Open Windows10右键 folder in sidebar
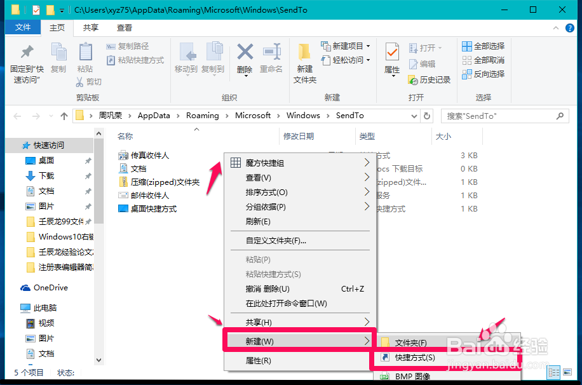The height and width of the screenshot is (385, 582). pyautogui.click(x=66, y=236)
